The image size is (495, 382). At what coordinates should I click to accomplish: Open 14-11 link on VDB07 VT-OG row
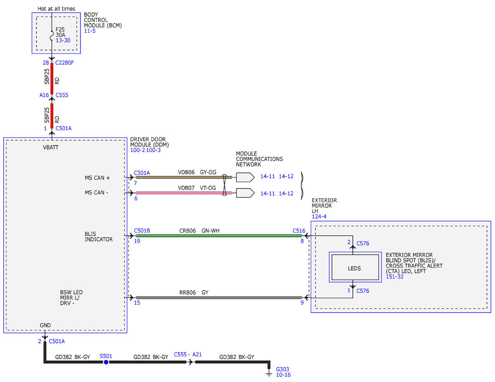click(x=268, y=193)
